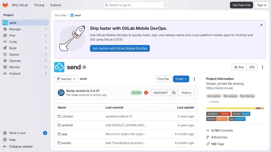271x152 pixels.
Task: Click the Build rocket icon
Action: [5, 48]
